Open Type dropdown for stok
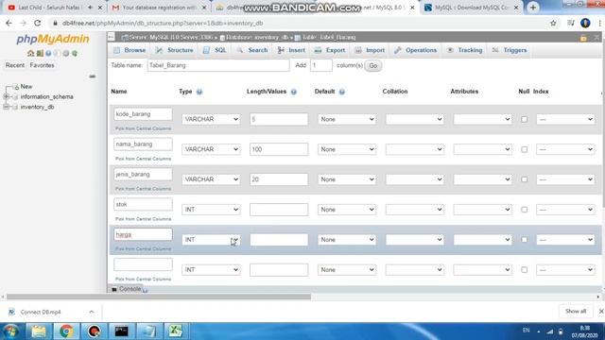The image size is (605, 340). (x=211, y=210)
